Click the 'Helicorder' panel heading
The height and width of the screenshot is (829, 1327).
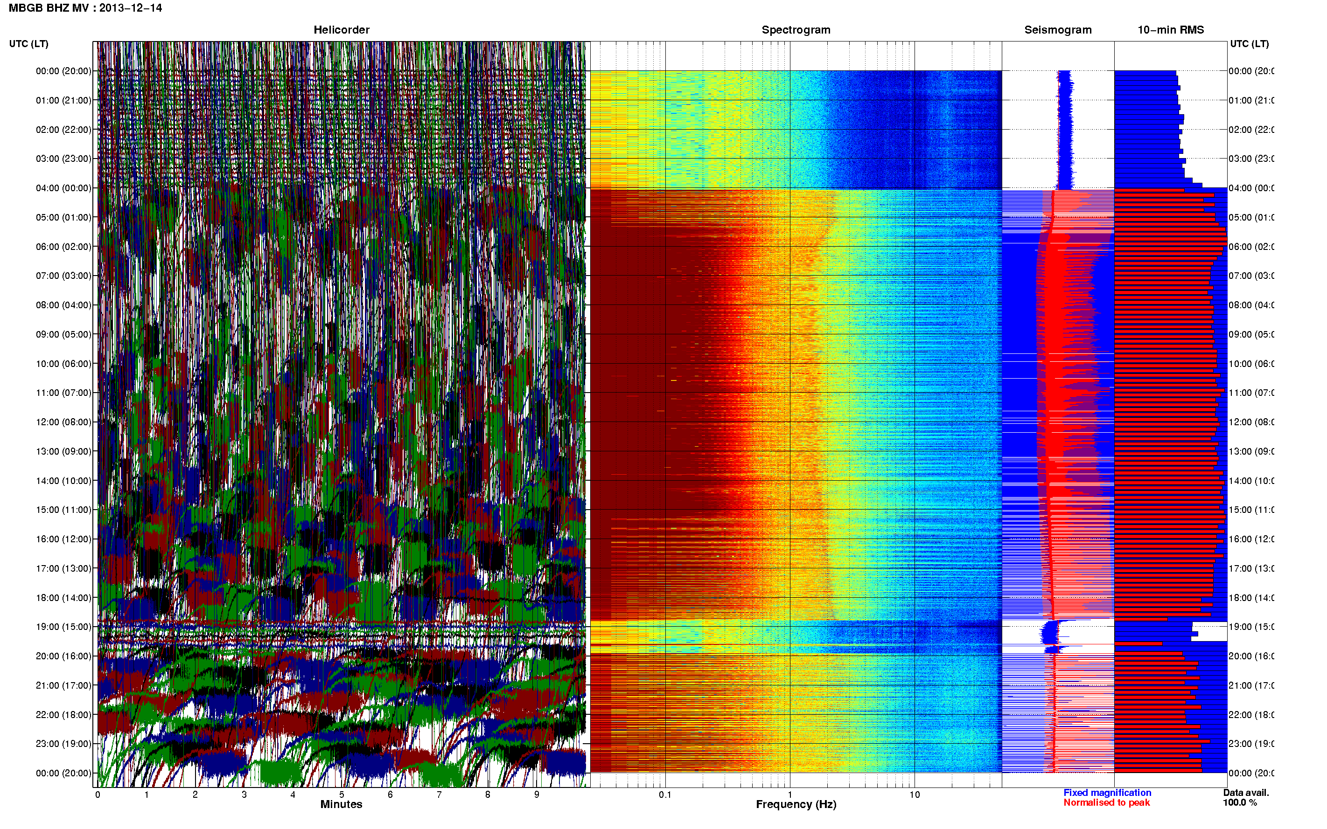point(341,30)
